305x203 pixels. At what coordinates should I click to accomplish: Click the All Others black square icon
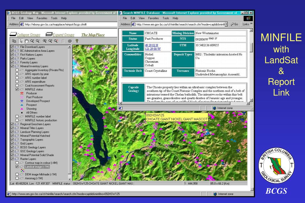click(x=22, y=113)
